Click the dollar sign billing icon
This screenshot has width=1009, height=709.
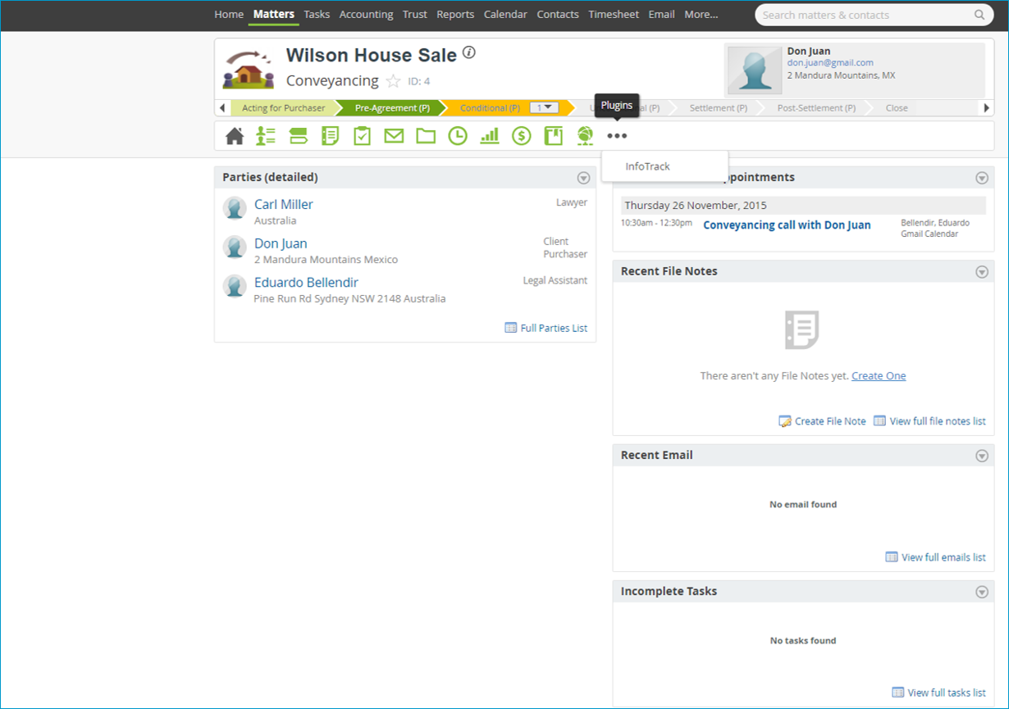pyautogui.click(x=521, y=136)
